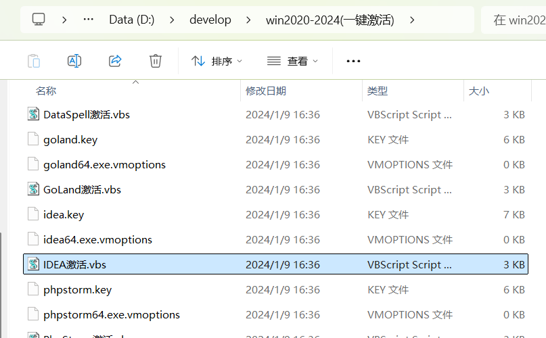Open the 排序 sort dropdown
This screenshot has width=546, height=338.
coord(217,61)
